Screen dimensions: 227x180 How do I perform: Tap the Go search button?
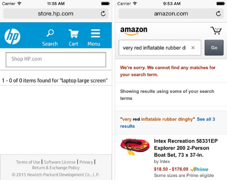(x=214, y=48)
